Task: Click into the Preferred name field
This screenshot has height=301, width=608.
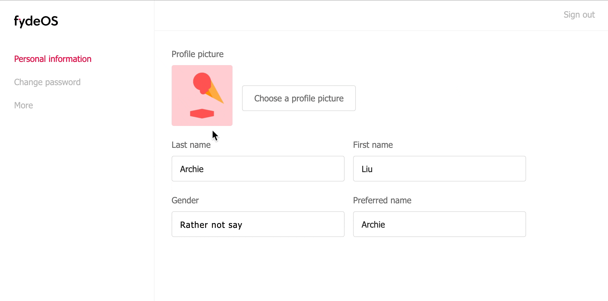Action: click(440, 224)
